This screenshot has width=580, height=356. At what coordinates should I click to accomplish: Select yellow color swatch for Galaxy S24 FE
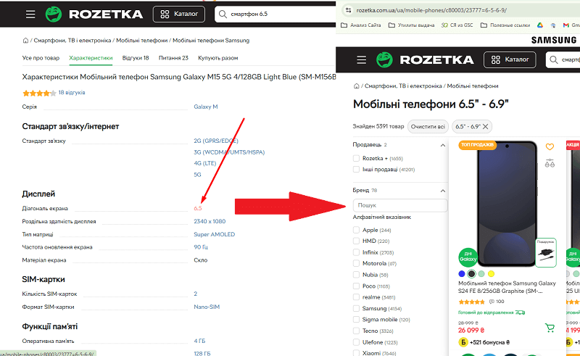pyautogui.click(x=492, y=274)
